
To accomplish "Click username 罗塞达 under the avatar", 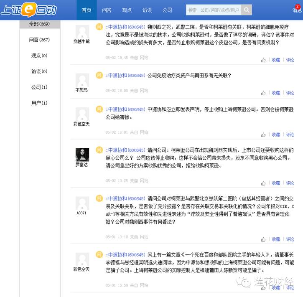I will 81,165.
